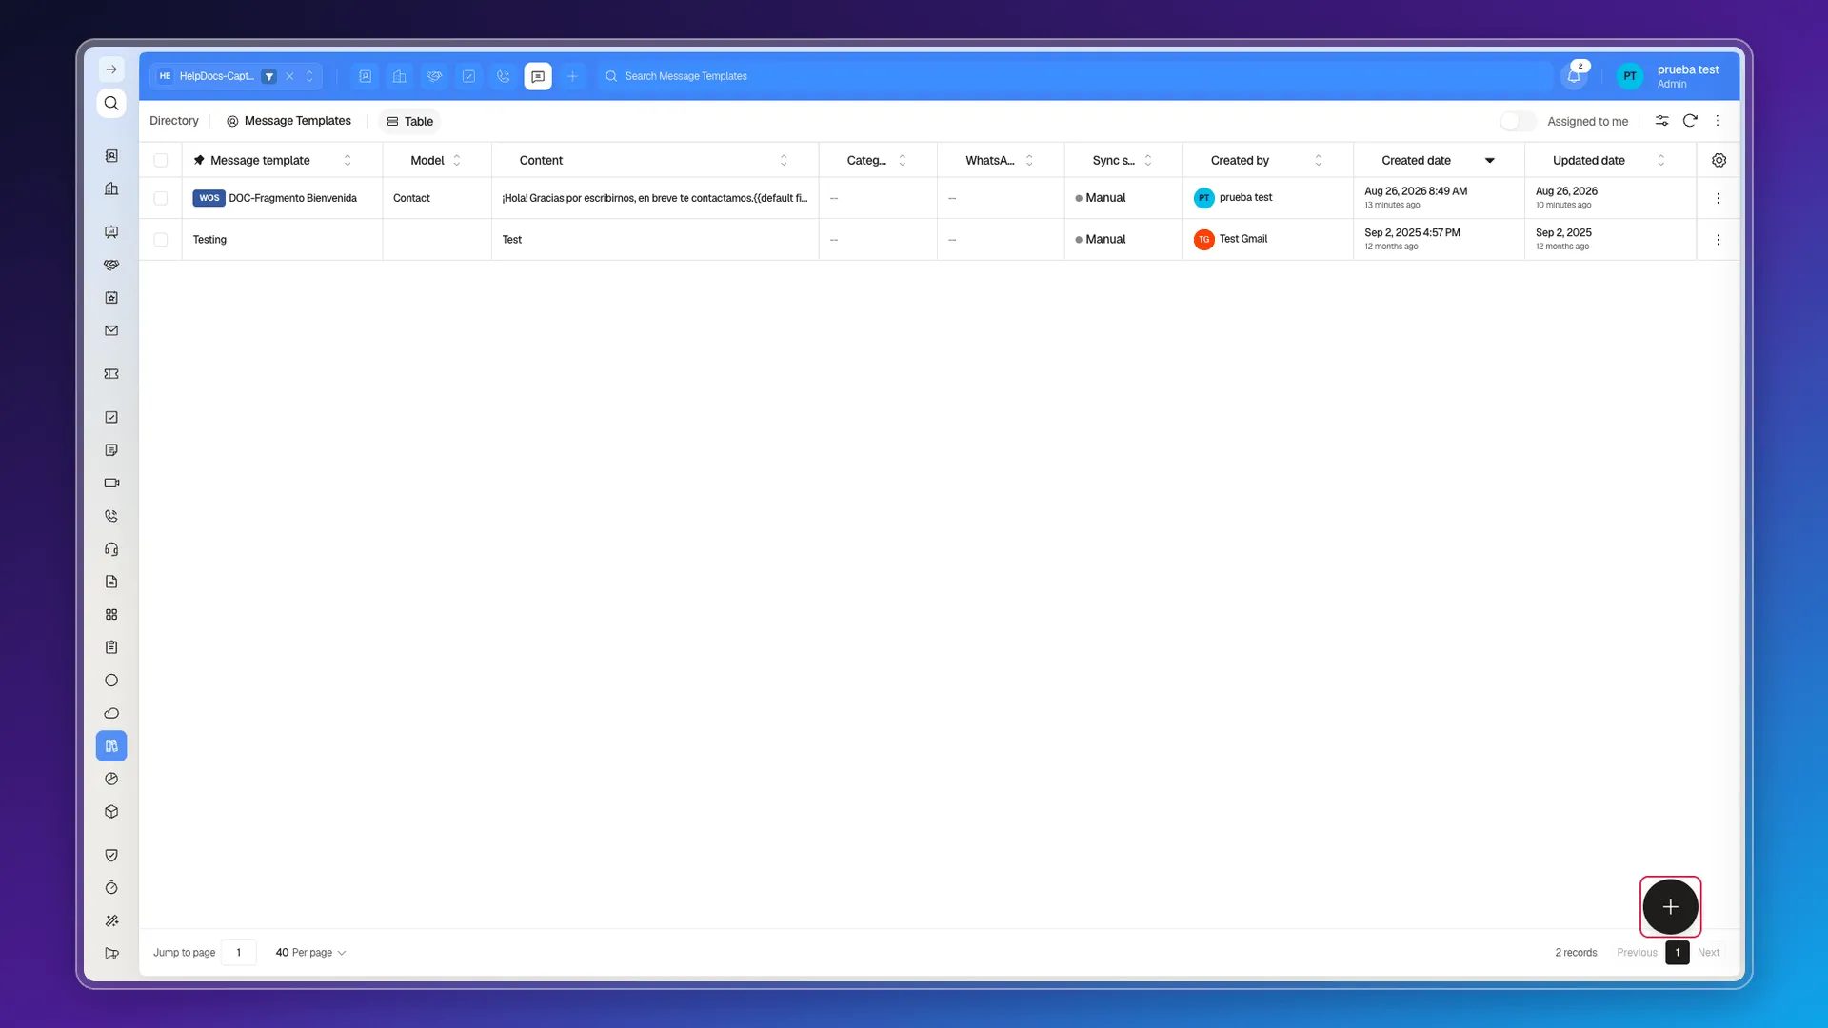This screenshot has width=1828, height=1028.
Task: Open row actions menu for Testing
Action: pos(1718,240)
